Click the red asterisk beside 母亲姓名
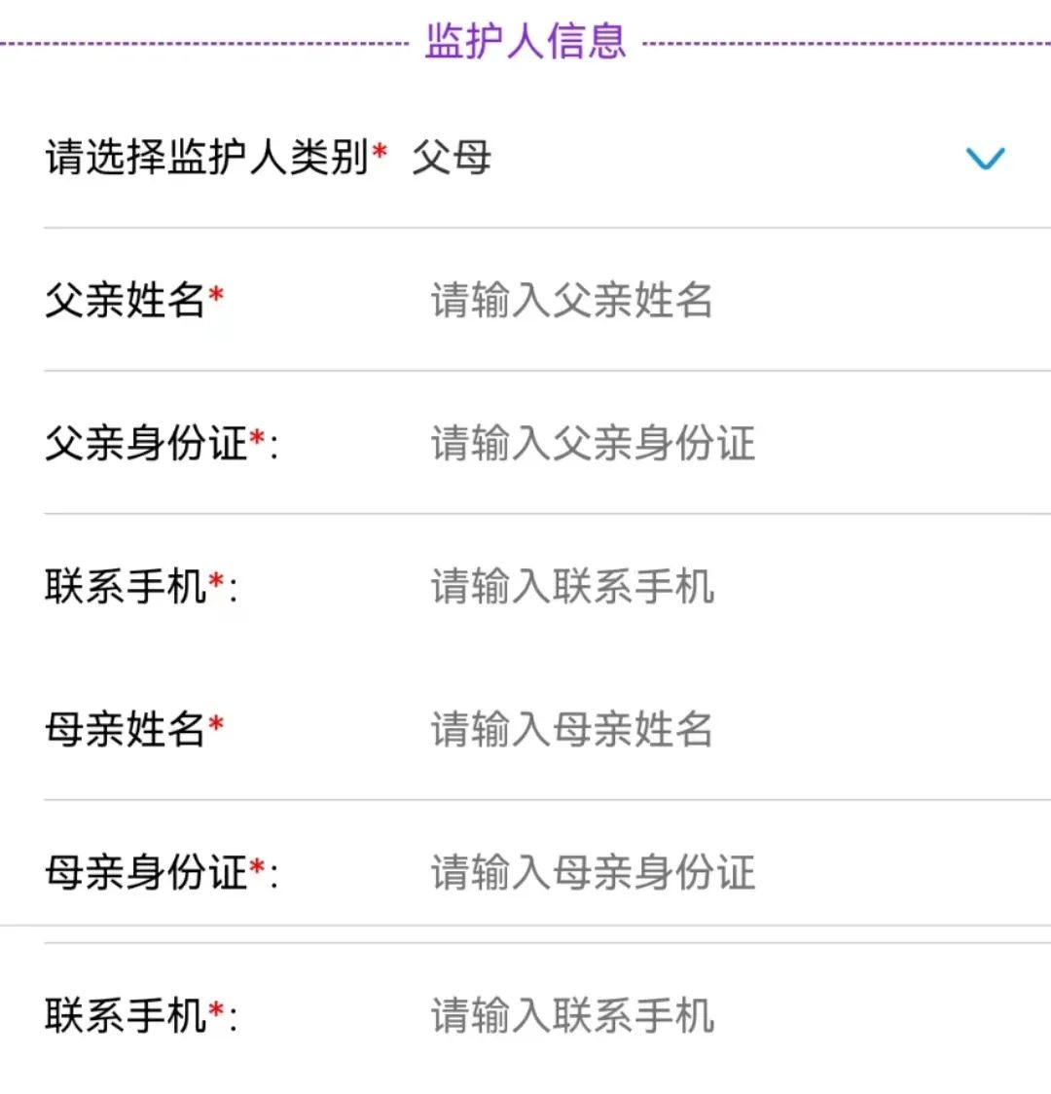The width and height of the screenshot is (1051, 1094). click(216, 724)
